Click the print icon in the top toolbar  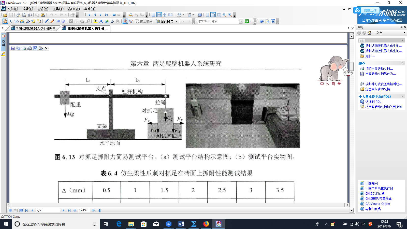[18, 15]
